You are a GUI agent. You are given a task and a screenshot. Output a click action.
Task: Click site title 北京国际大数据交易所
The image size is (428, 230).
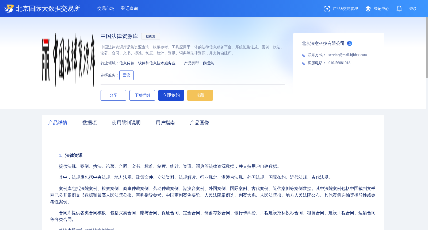pos(48,9)
